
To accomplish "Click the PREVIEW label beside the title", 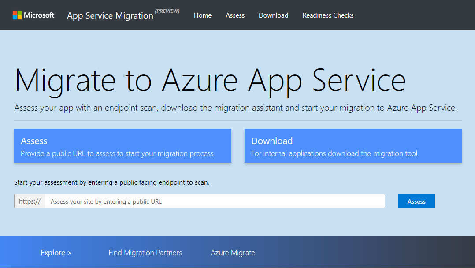I will pos(167,11).
